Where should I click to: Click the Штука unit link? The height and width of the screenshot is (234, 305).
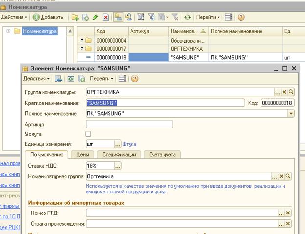pyautogui.click(x=130, y=144)
